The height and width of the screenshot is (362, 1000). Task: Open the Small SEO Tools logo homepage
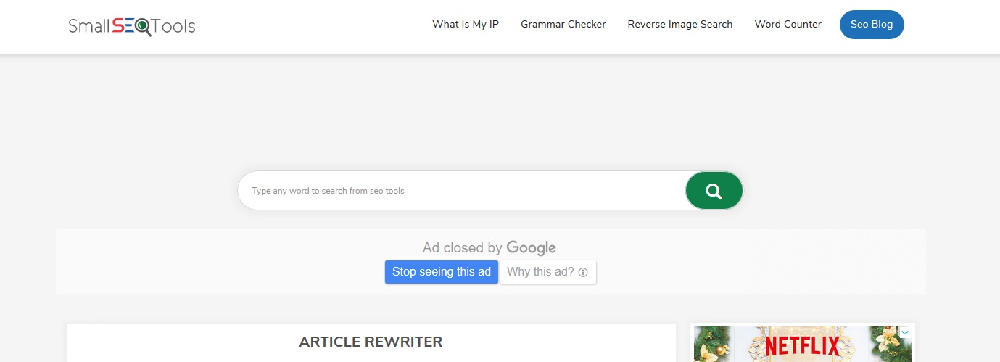(x=132, y=26)
